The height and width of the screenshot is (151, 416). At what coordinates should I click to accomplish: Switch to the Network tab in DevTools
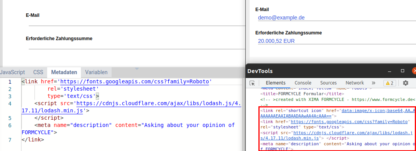coord(355,83)
